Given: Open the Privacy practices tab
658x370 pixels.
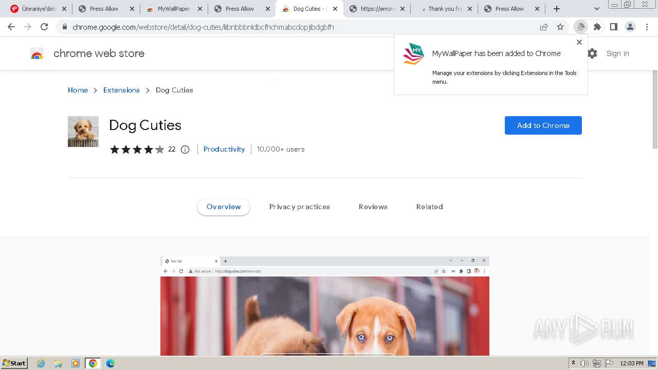Looking at the screenshot, I should 300,207.
